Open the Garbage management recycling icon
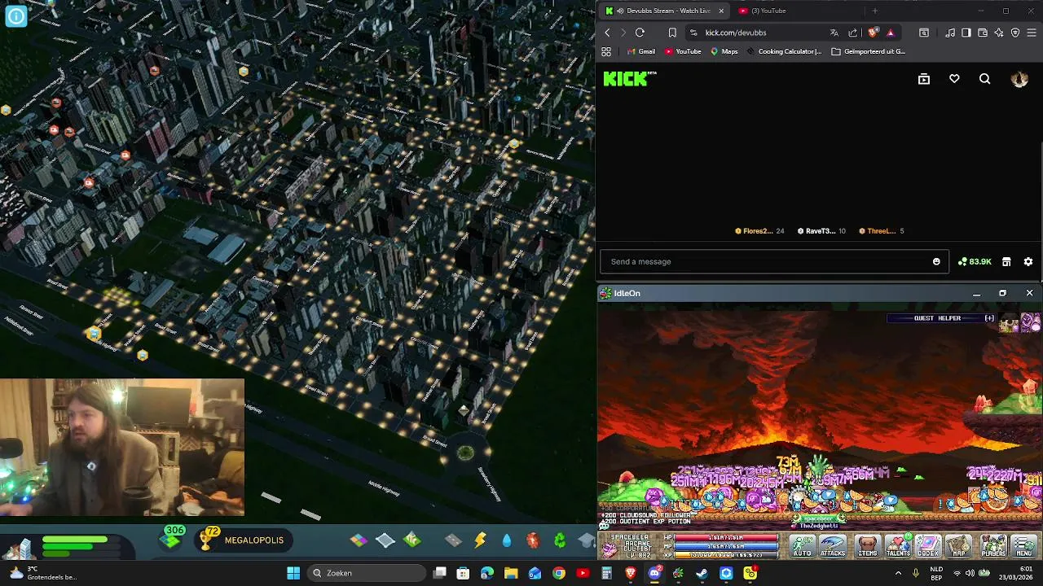This screenshot has height=586, width=1043. coord(561,540)
